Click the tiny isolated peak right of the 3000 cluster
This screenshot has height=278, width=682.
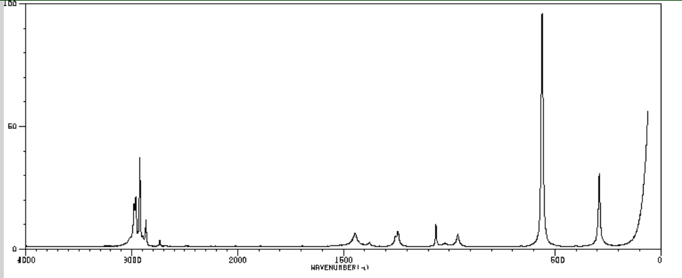pyautogui.click(x=160, y=241)
